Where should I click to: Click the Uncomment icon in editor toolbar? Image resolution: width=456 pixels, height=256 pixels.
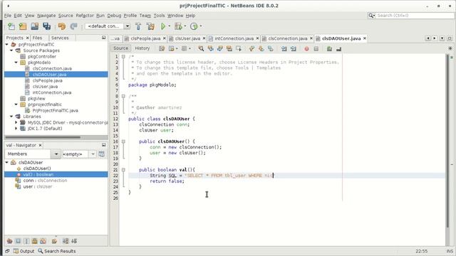point(338,49)
